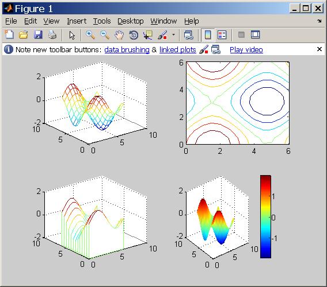Expand the brush color dropdown arrow
The height and width of the screenshot is (287, 327).
(173, 35)
